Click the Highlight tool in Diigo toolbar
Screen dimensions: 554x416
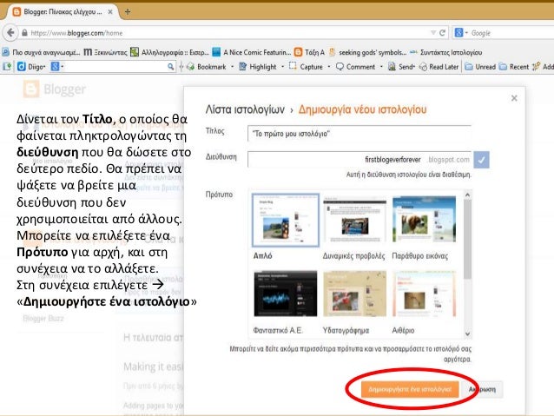pos(258,67)
